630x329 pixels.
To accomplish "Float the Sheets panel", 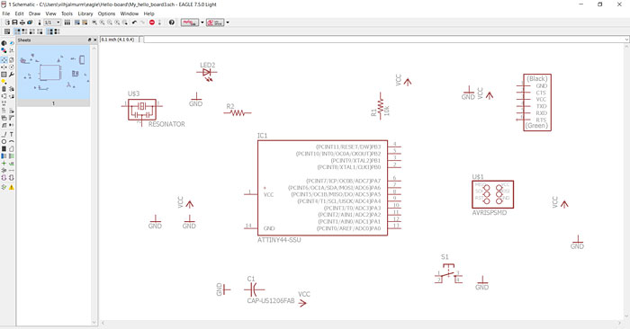I will point(89,40).
